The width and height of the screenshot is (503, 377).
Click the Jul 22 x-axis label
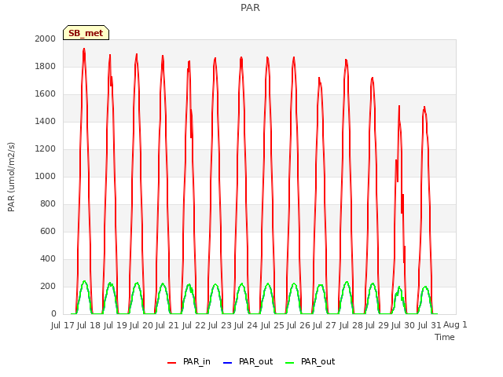(194, 325)
